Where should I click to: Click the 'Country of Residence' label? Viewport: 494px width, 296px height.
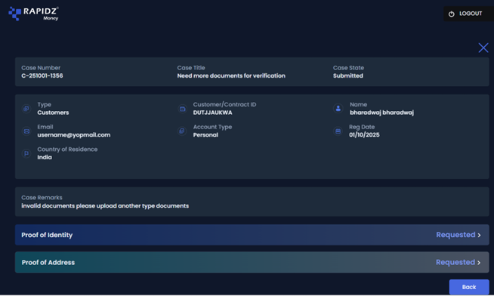click(67, 150)
